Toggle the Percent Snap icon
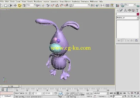The height and width of the screenshot is (98, 140). (x=62, y=5)
